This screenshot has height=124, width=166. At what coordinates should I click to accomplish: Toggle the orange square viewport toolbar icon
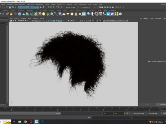15,21
